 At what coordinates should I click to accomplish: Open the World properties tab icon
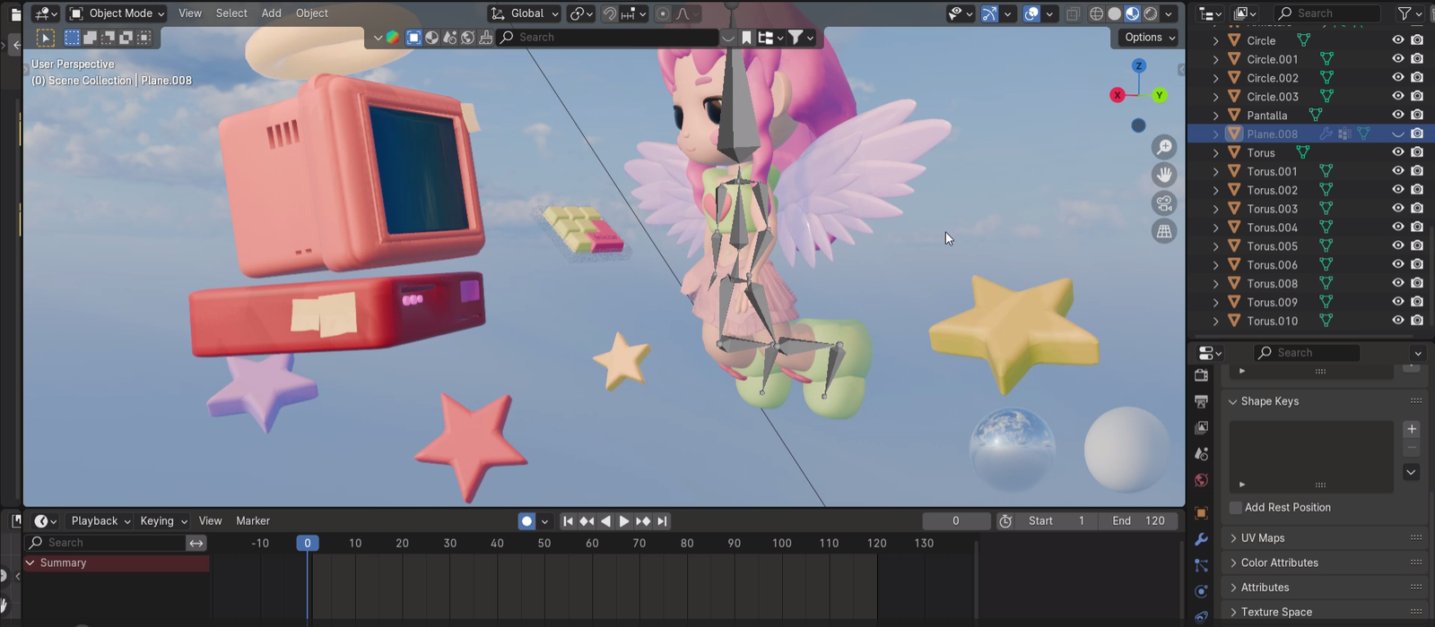point(1201,481)
